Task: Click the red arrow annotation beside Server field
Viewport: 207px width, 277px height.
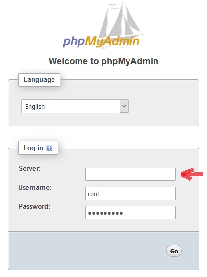Action: pos(192,175)
